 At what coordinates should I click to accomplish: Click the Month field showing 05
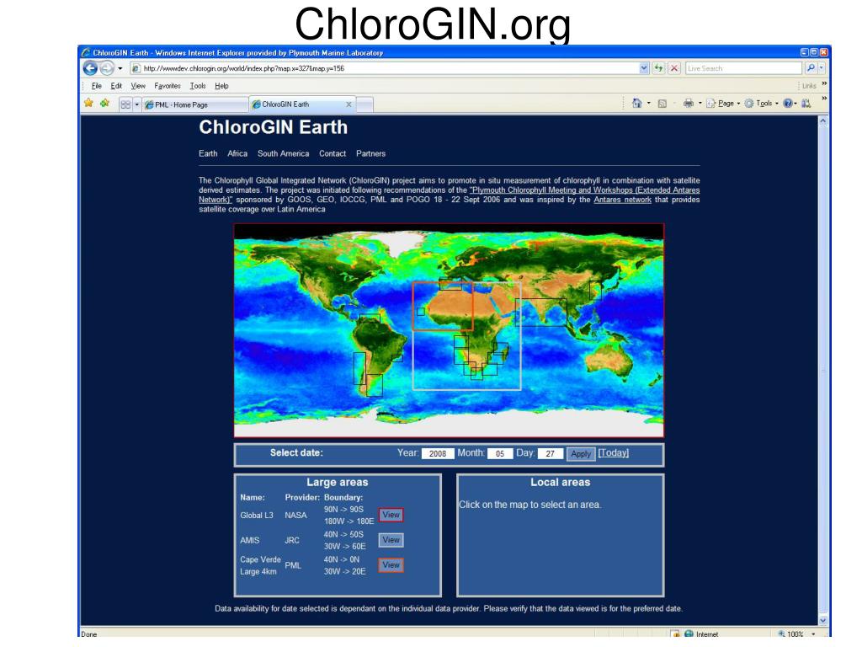click(500, 453)
